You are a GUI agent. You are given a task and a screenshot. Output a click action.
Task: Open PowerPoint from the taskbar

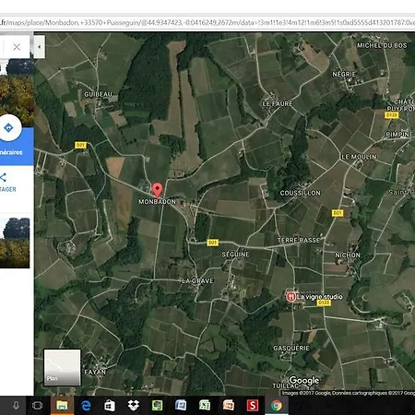tap(229, 406)
